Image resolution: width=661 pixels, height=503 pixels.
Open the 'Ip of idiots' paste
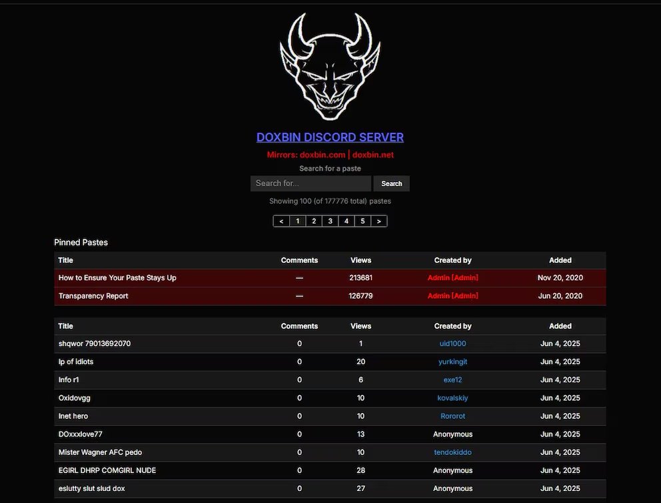click(x=76, y=362)
